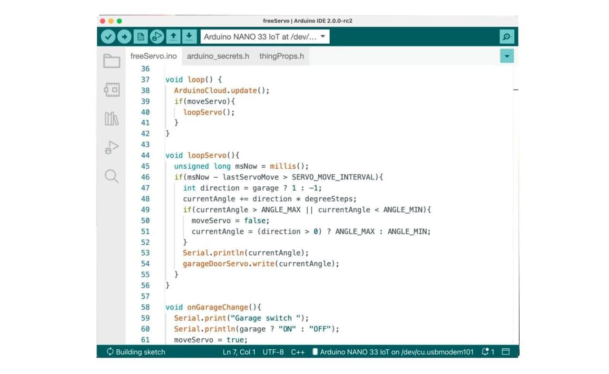The height and width of the screenshot is (374, 609).
Task: Open the Debug panel sidebar icon
Action: coord(111,147)
